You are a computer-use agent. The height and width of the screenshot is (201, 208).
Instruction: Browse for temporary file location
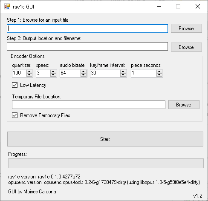(184, 105)
